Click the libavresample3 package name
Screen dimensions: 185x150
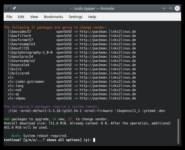(x=21, y=44)
